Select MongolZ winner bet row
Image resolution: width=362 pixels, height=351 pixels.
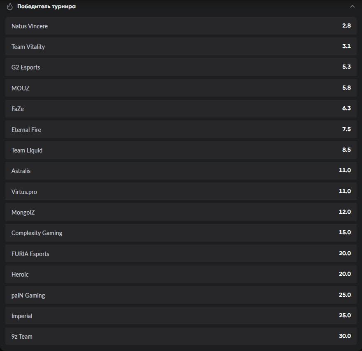click(x=181, y=212)
